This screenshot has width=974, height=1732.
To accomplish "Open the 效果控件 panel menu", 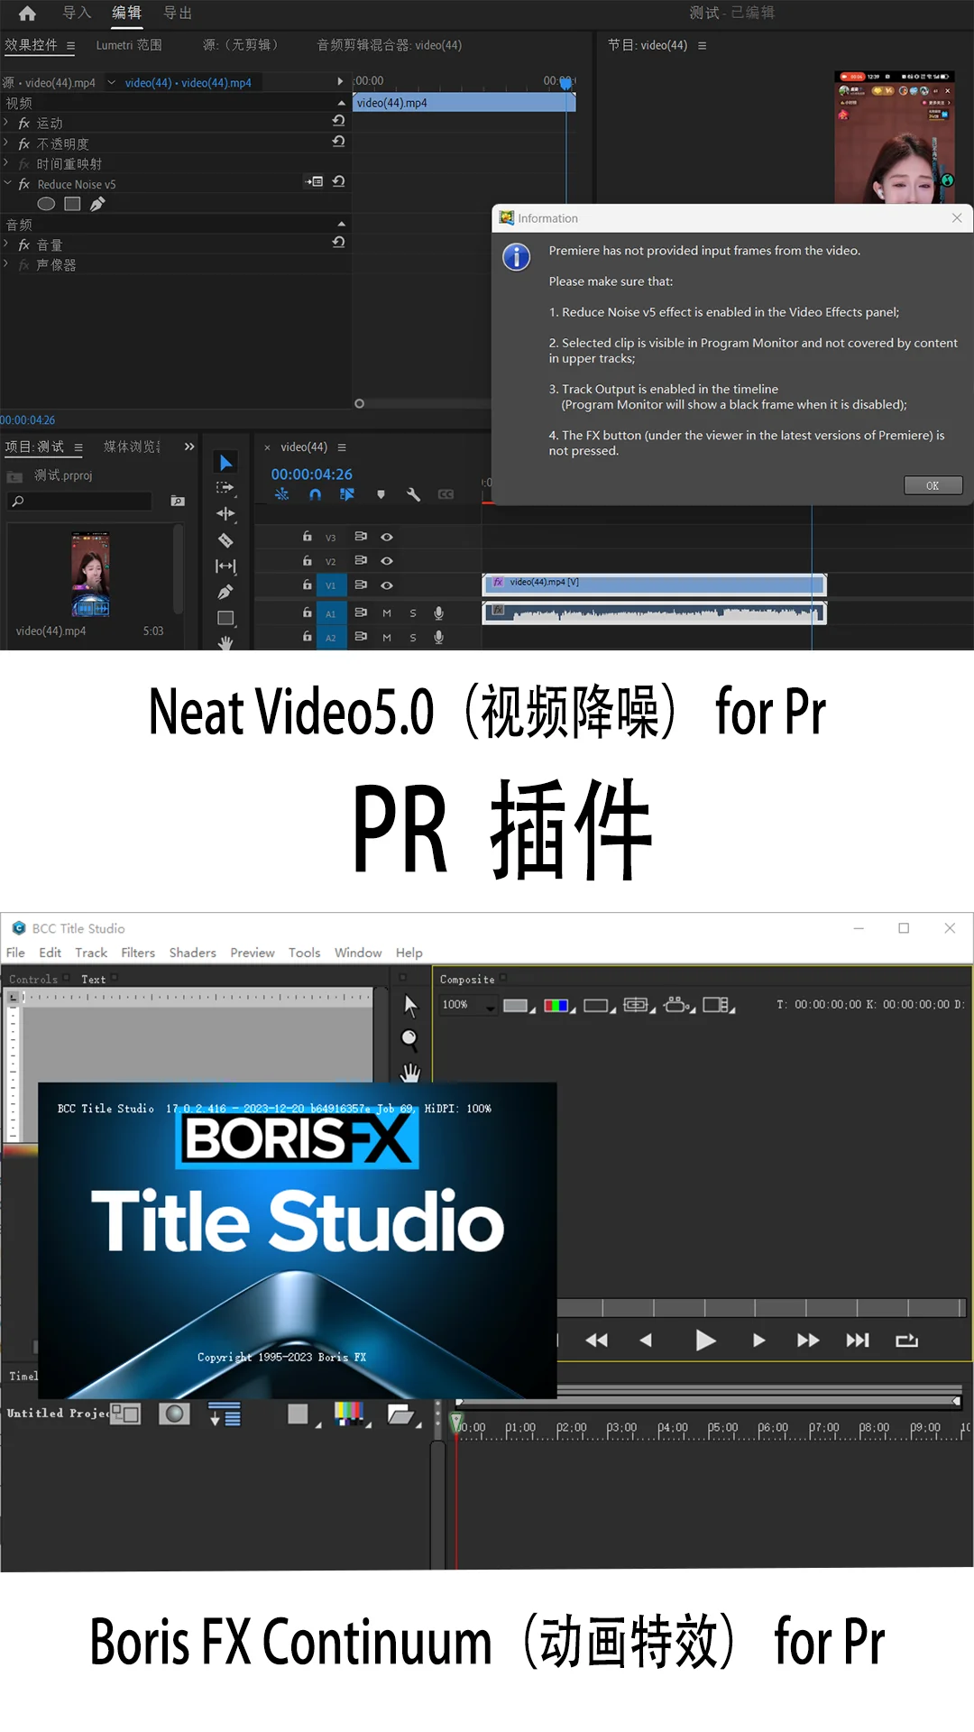I will point(70,45).
